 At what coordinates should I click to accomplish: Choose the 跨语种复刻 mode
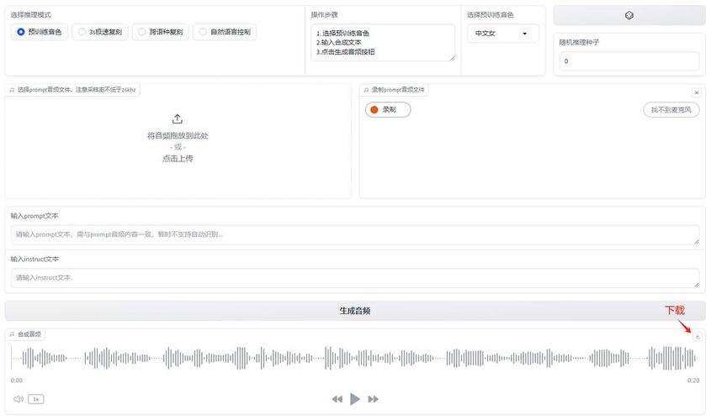click(160, 32)
